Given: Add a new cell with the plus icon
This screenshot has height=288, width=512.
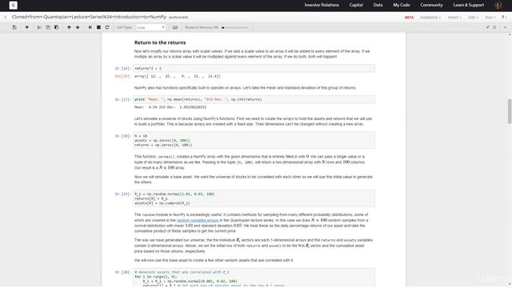Looking at the screenshot, I should coord(26,27).
